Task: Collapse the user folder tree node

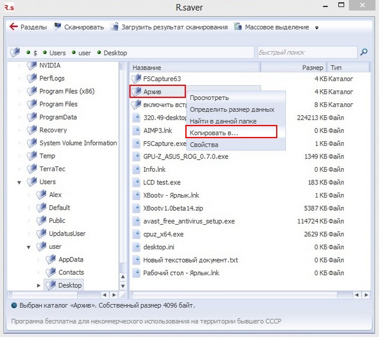Action: point(28,247)
